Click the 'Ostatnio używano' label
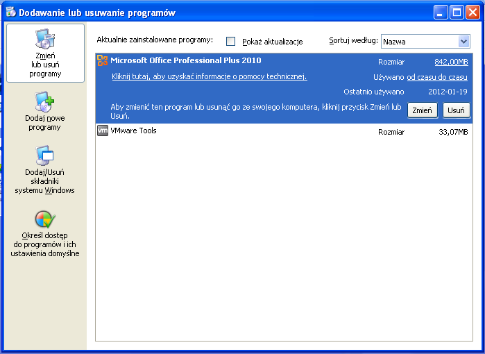This screenshot has height=354, width=485. [x=374, y=92]
